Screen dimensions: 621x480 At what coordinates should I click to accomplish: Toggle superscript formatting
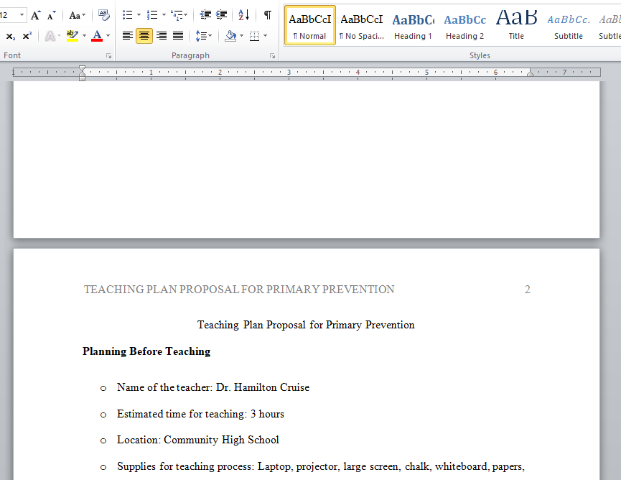[27, 36]
